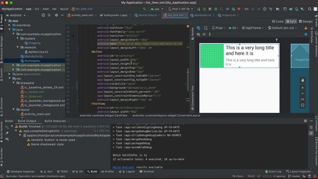Toggle the Component Tree side panel

point(192,98)
